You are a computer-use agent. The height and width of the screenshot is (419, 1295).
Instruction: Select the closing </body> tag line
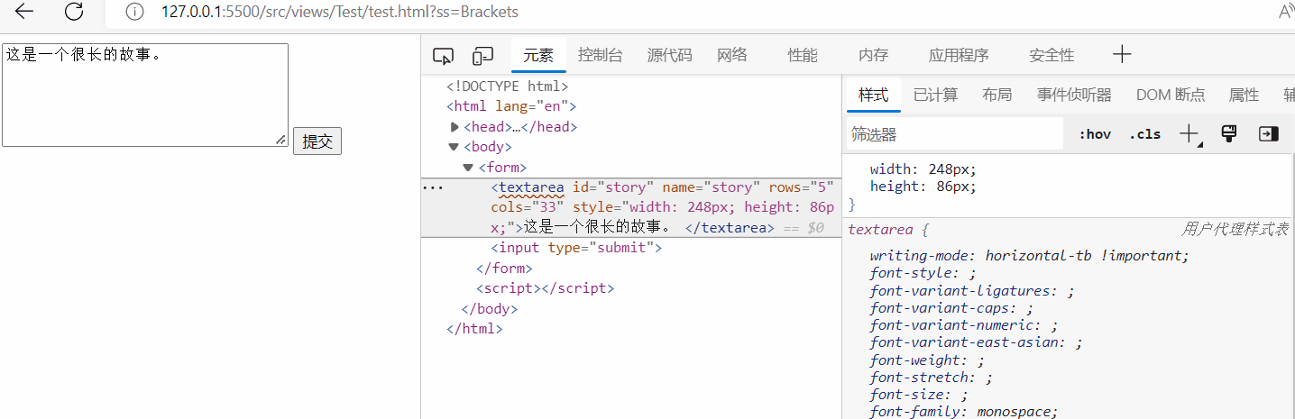(x=490, y=308)
